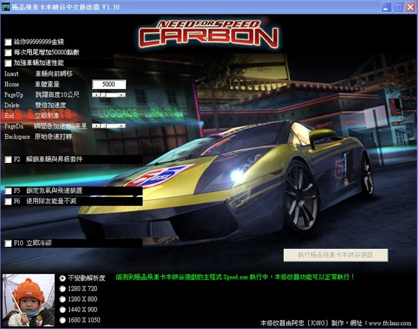Image resolution: width=418 pixels, height=329 pixels.
Task: Click the Need for Speed Carbon logo
Action: [x=208, y=34]
